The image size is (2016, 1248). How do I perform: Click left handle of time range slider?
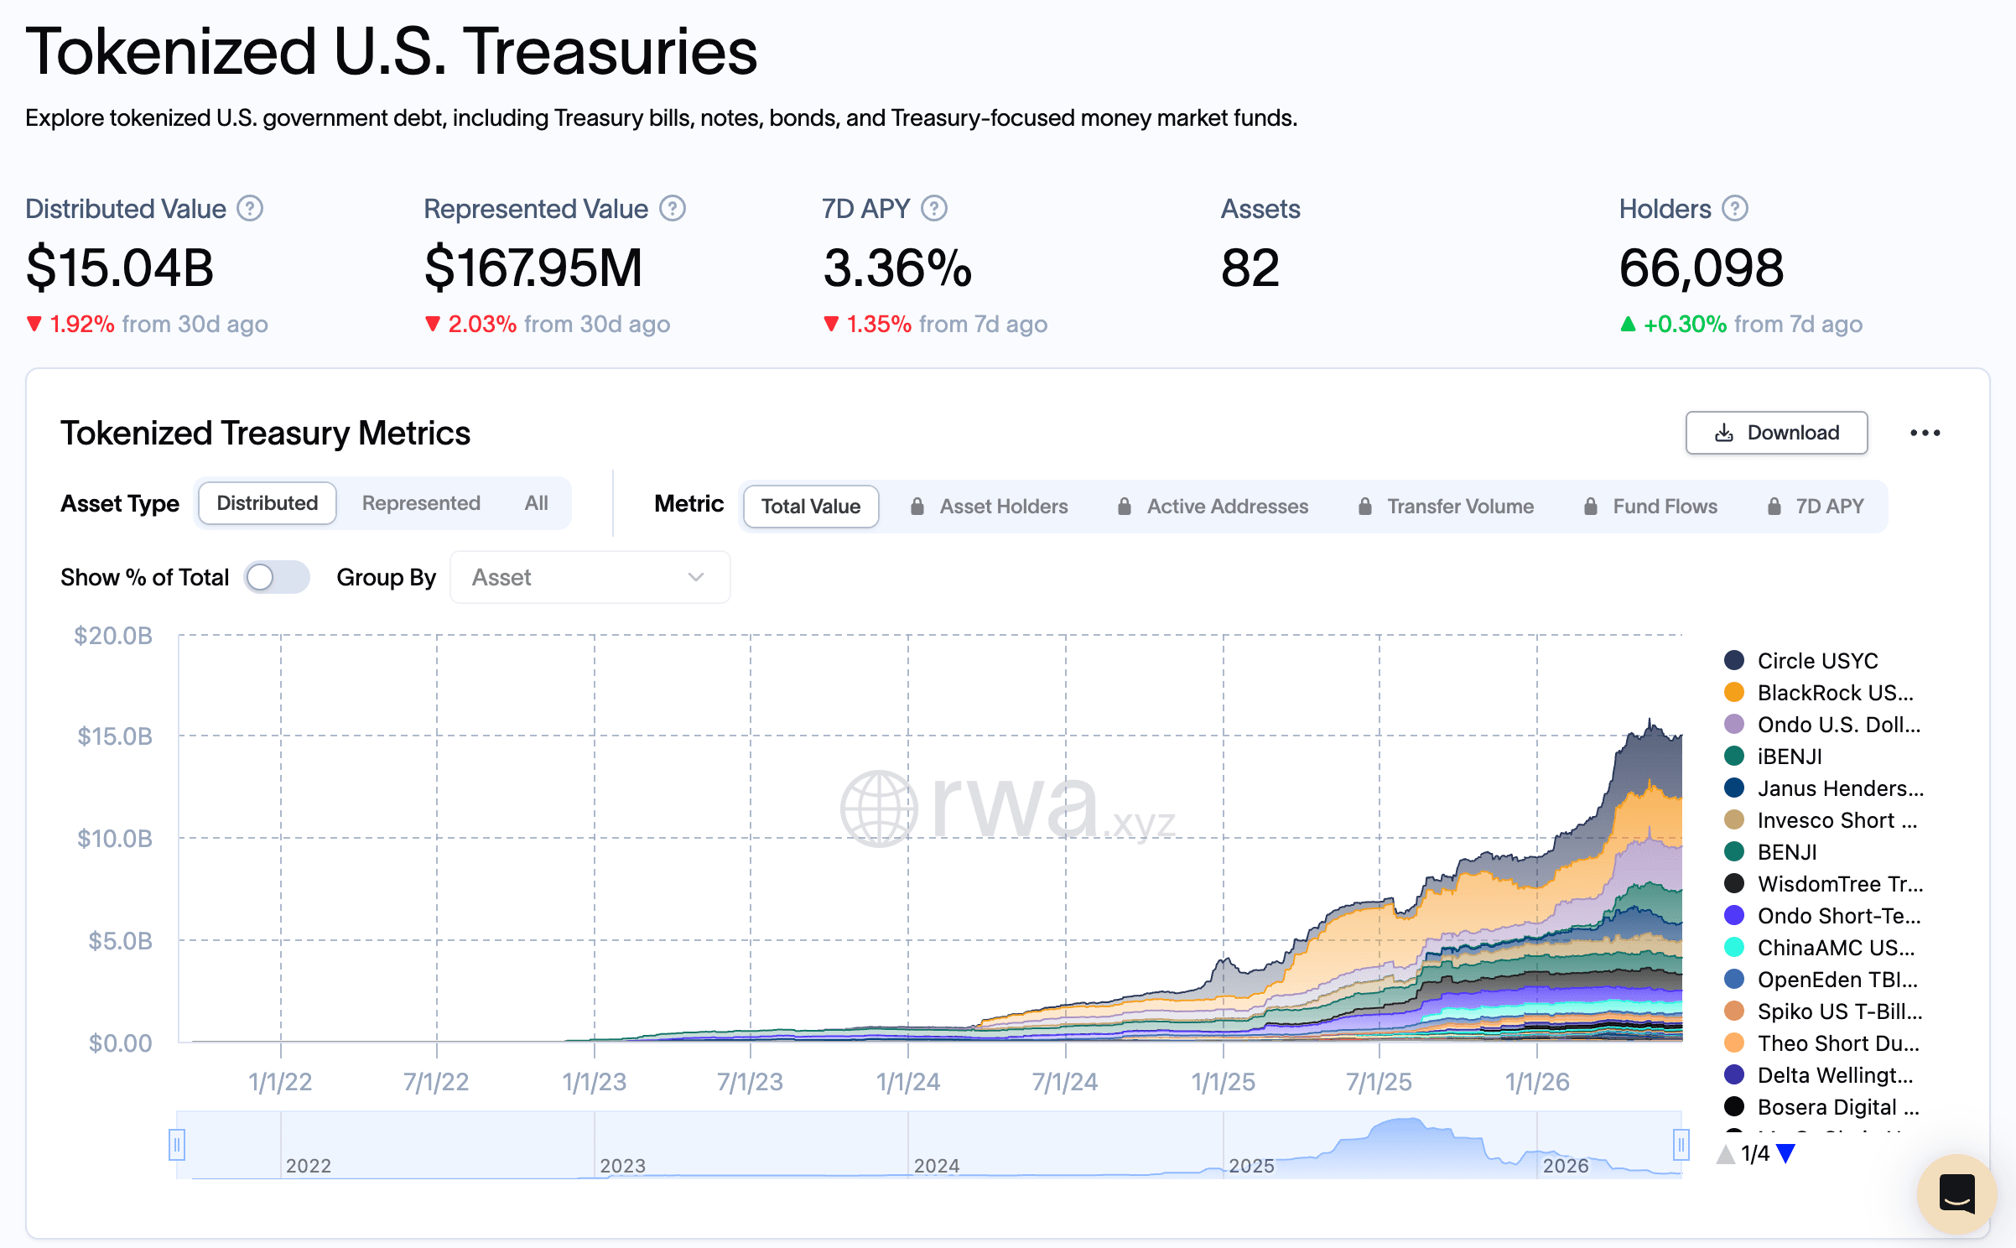click(x=177, y=1144)
